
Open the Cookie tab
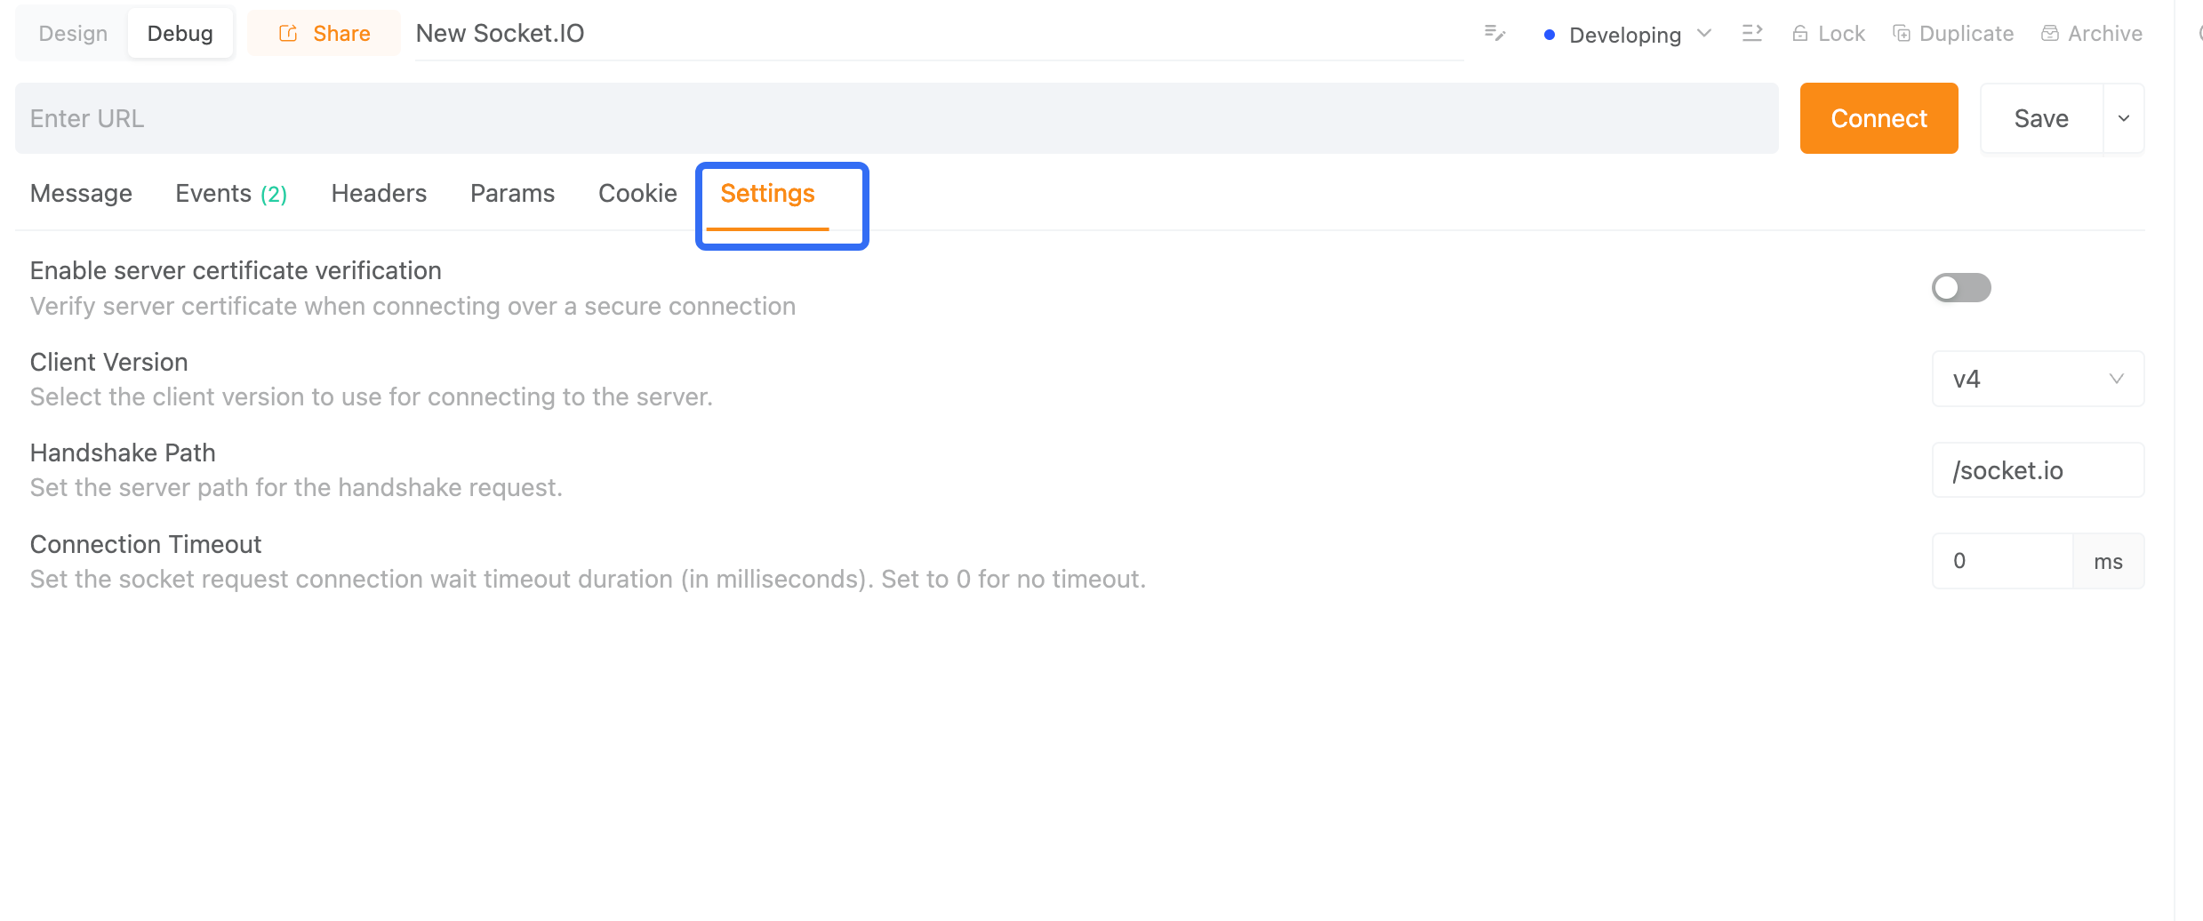pos(637,194)
